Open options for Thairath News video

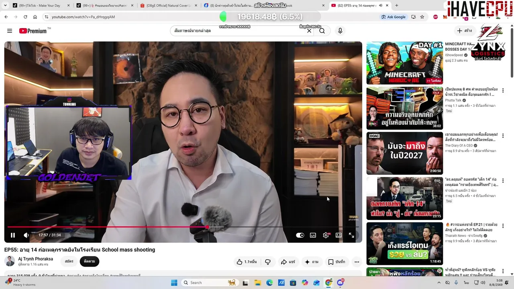point(503,226)
